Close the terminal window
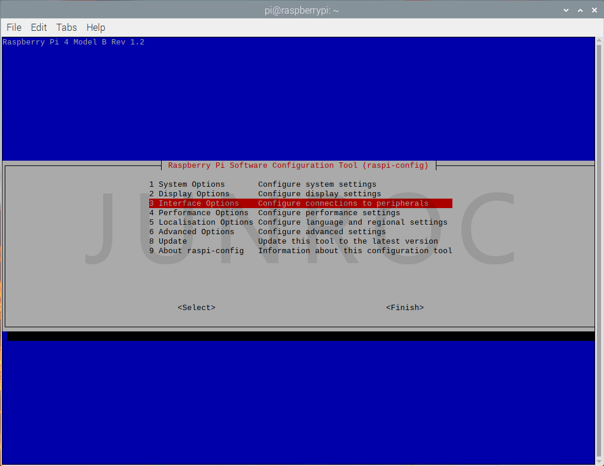The height and width of the screenshot is (466, 604). (x=595, y=11)
